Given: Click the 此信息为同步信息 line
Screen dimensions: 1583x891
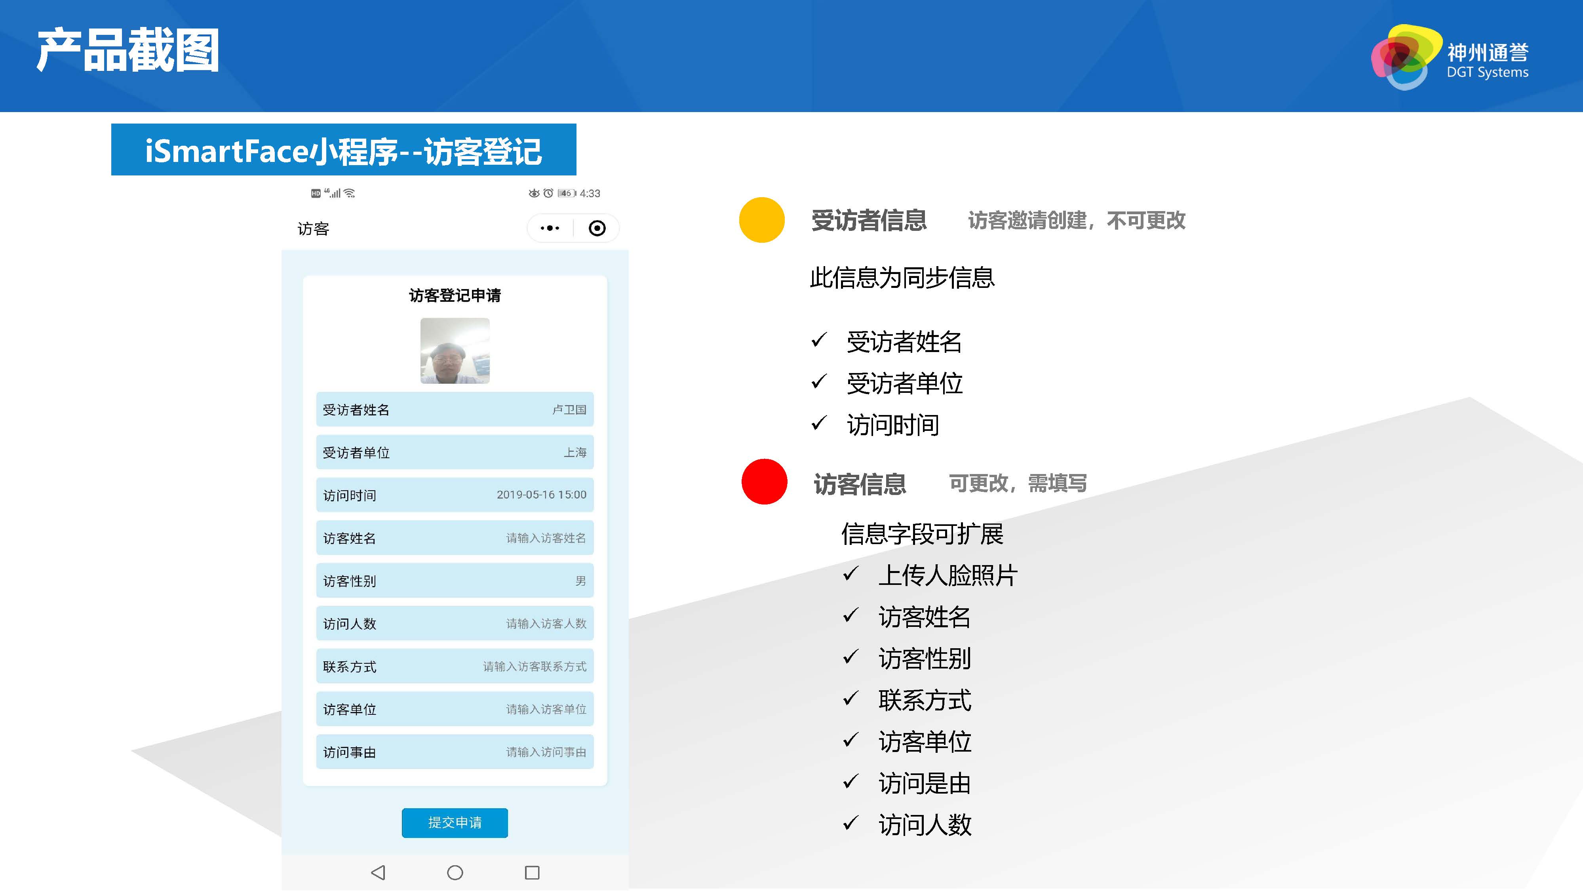Looking at the screenshot, I should [x=902, y=278].
